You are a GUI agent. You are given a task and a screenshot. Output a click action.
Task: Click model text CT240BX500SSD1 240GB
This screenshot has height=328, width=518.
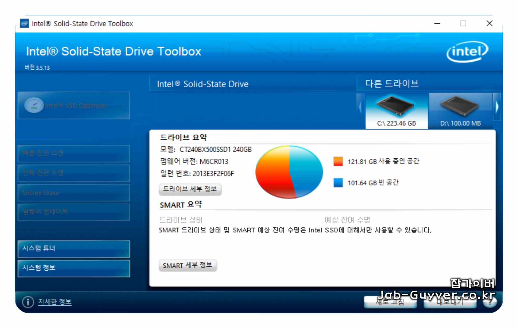point(216,149)
